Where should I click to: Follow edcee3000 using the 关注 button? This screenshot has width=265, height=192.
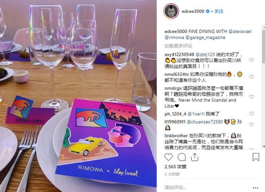219,11
